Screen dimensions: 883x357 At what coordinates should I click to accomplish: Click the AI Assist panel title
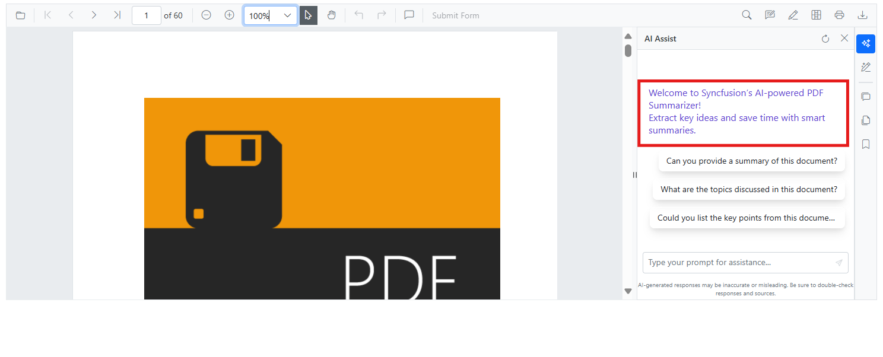pos(660,39)
